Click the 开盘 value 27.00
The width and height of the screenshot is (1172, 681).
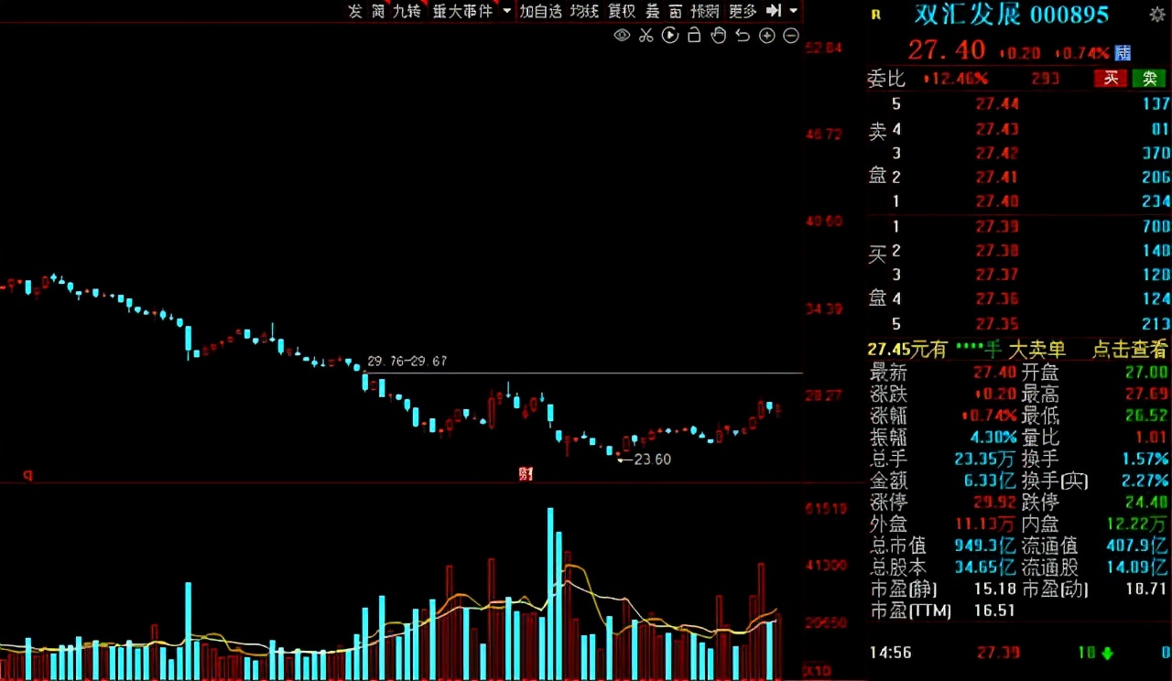click(1145, 373)
